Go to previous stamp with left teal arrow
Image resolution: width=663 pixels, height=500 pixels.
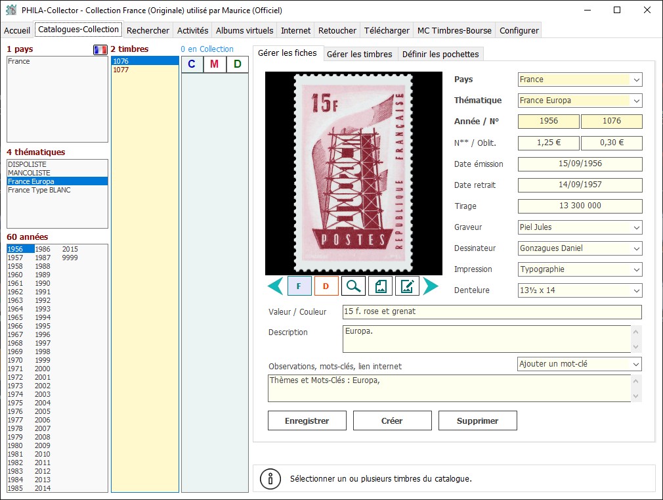(276, 286)
